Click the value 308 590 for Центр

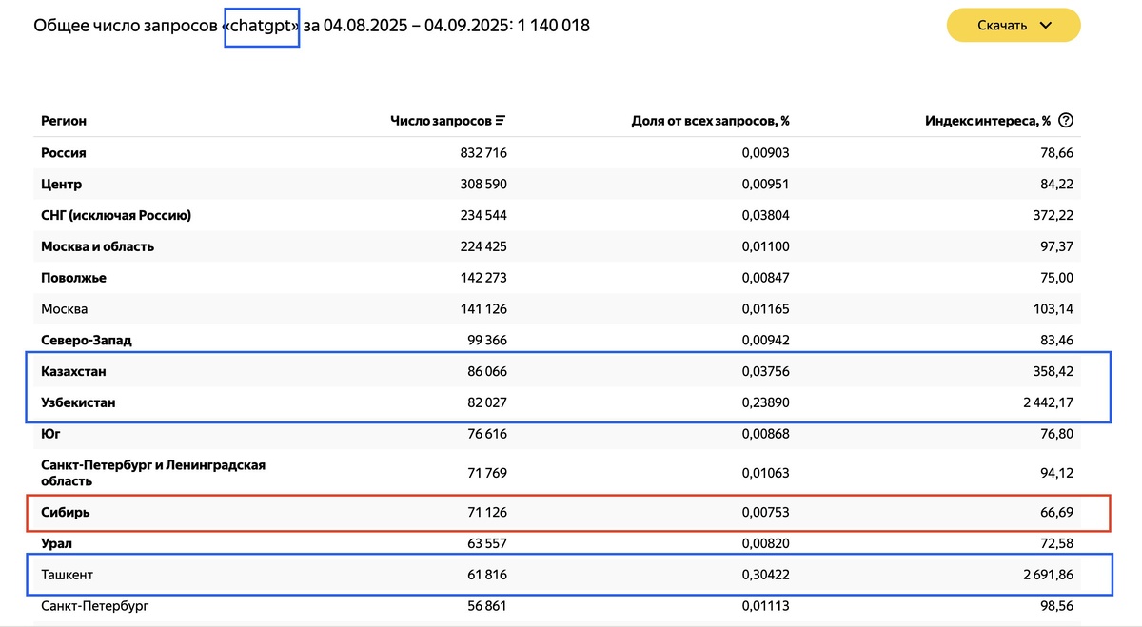[x=483, y=184]
